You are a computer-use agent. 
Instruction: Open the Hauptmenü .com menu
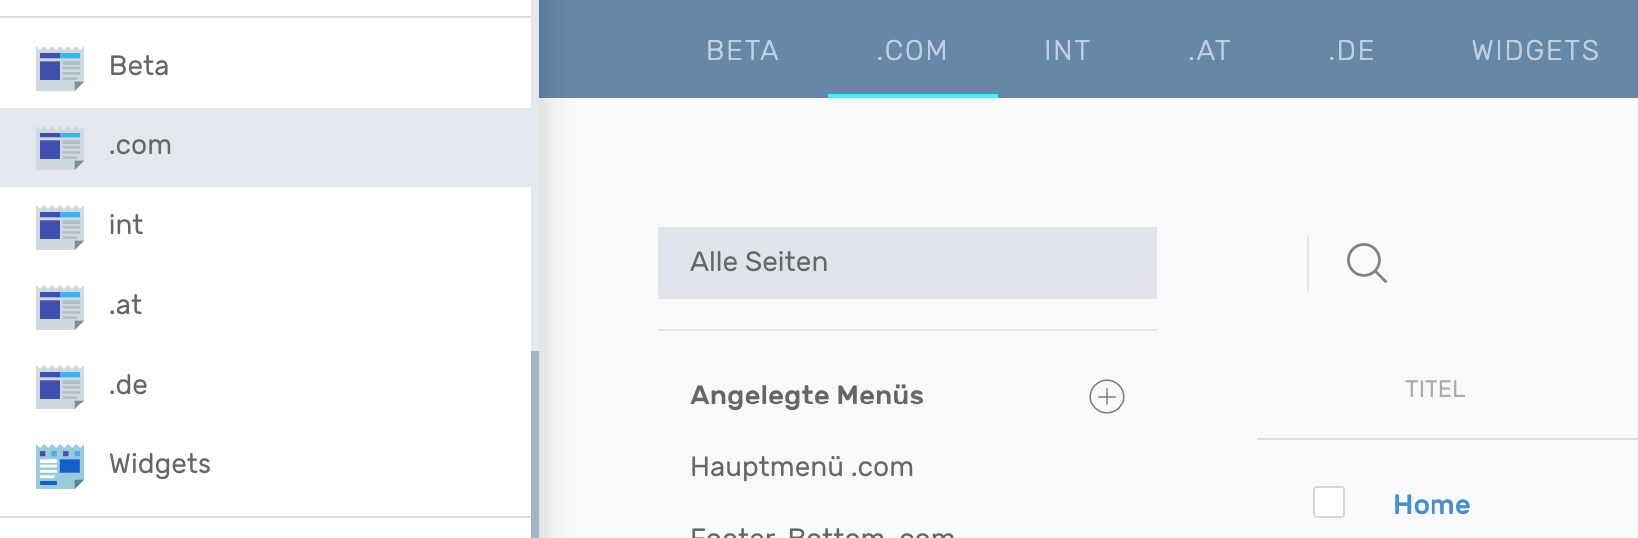point(801,467)
